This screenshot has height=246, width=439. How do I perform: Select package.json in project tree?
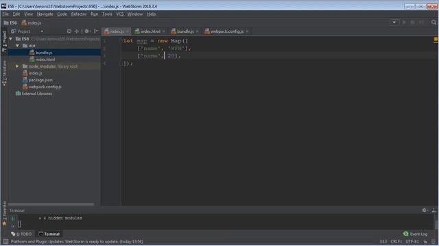pyautogui.click(x=38, y=80)
